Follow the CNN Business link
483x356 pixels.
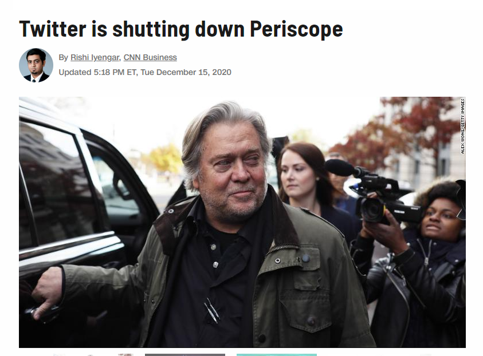point(150,58)
